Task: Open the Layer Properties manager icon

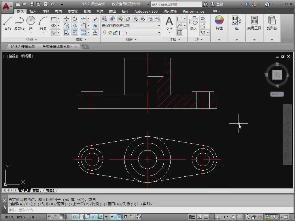Action: pos(105,18)
